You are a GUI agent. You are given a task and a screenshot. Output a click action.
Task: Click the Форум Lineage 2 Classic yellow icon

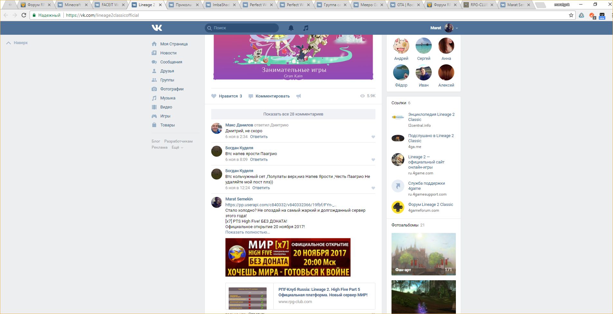coord(398,207)
